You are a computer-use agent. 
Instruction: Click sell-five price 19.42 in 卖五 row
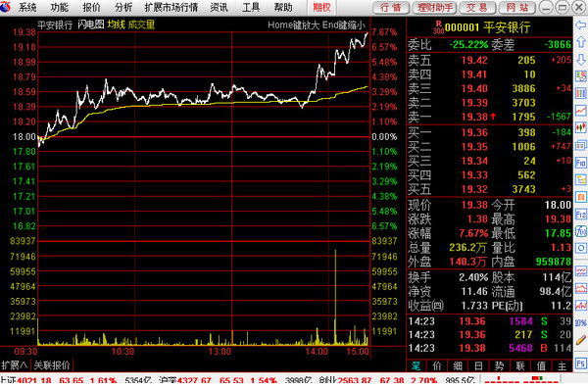[474, 60]
